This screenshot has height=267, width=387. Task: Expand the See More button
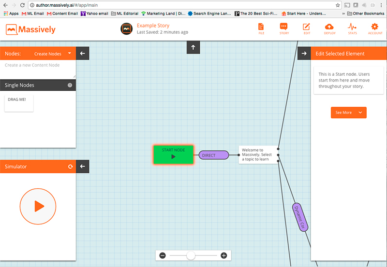(348, 112)
